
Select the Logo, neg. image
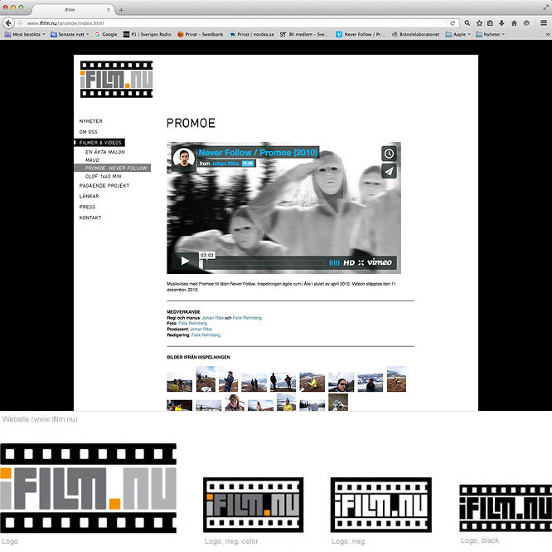[381, 505]
